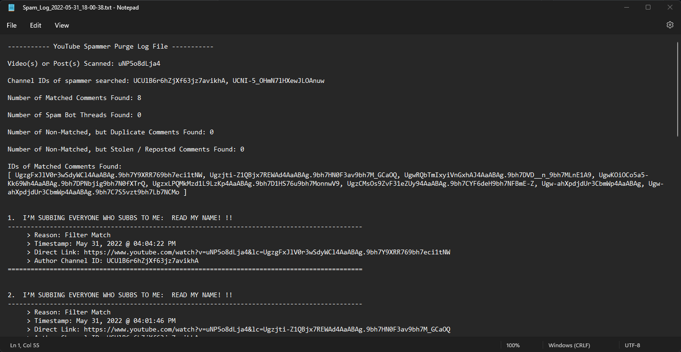The width and height of the screenshot is (681, 352).
Task: Click timestamp May 31, 2022 @ 04:01:46 PM
Action: (x=126, y=321)
